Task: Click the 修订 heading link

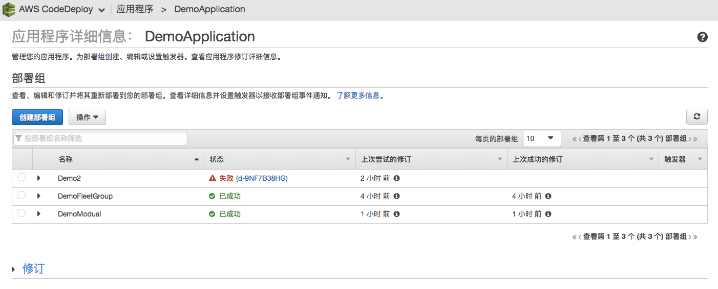Action: point(33,269)
